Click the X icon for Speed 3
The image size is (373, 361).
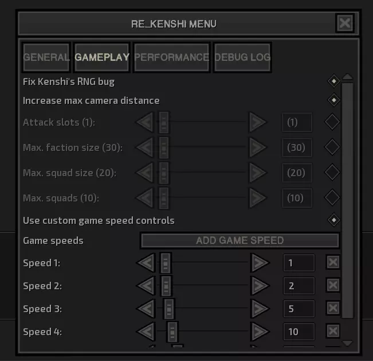pos(333,308)
